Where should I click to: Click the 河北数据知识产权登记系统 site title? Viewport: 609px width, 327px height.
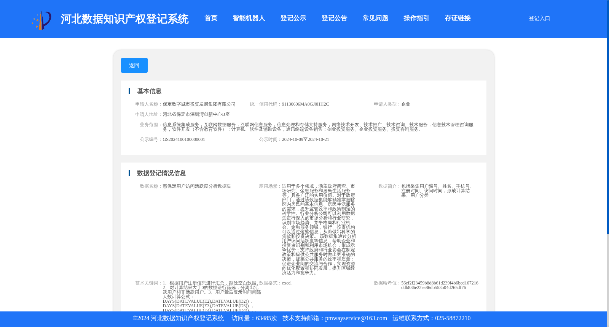(124, 19)
